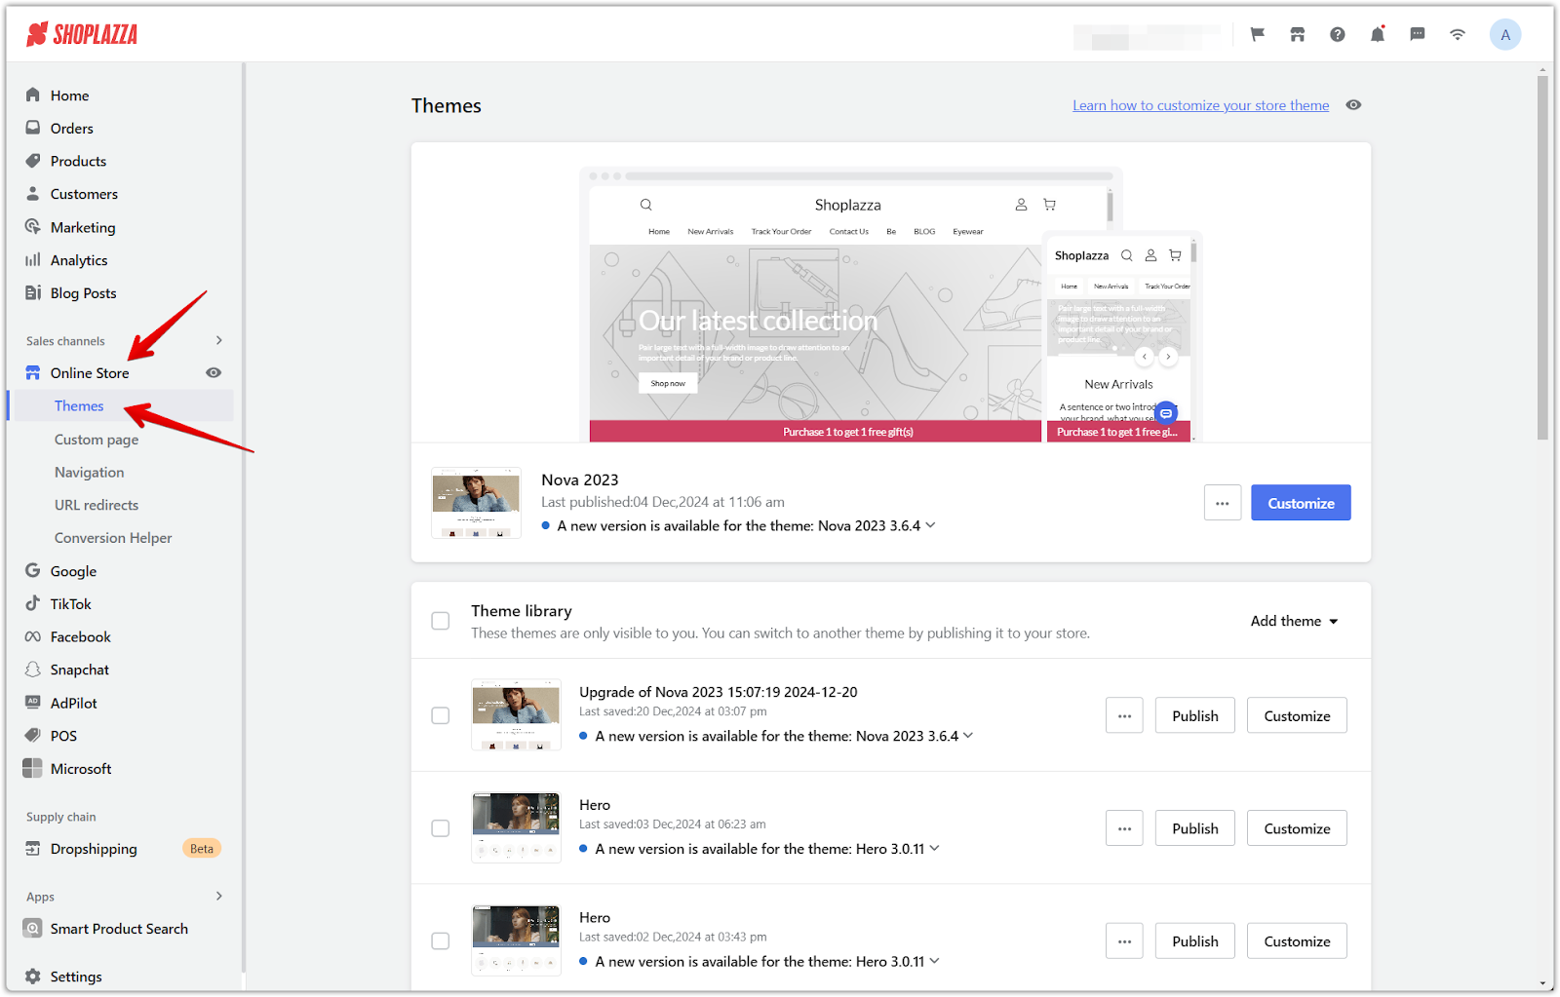Publish the Hero theme saved 03 Dec

pyautogui.click(x=1195, y=828)
